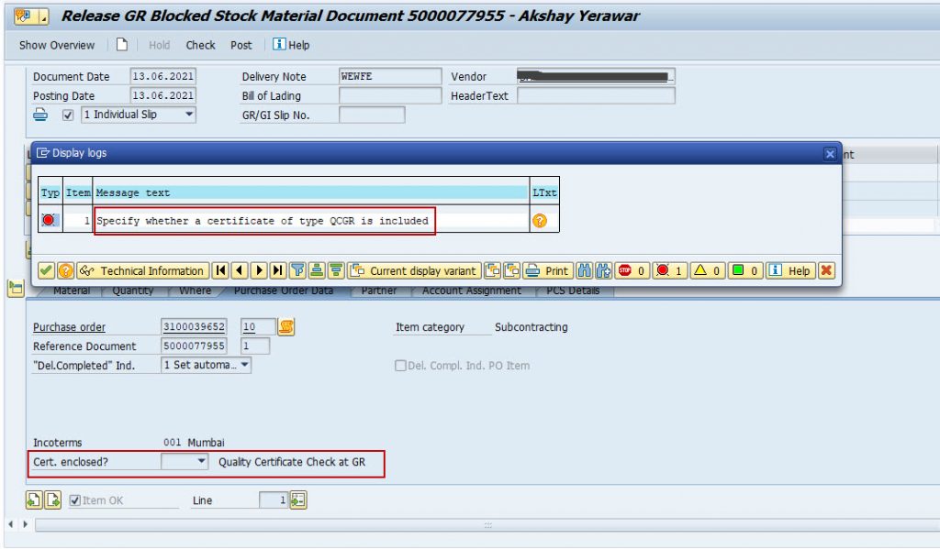Viewport: 940px width, 549px height.
Task: Find next occurrence with binoculars-plus
Action: (x=603, y=270)
